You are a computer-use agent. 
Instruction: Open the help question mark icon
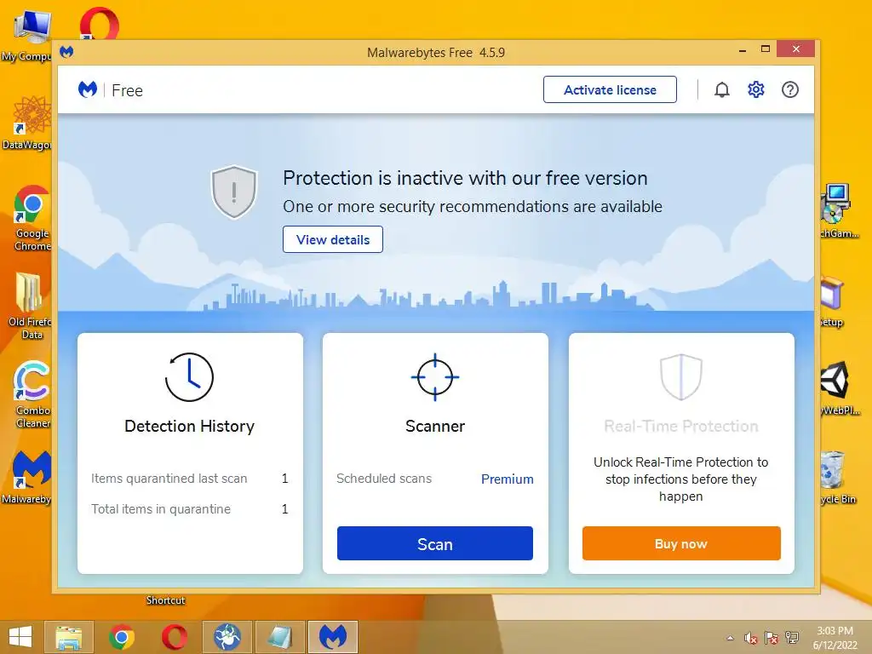[x=789, y=89]
